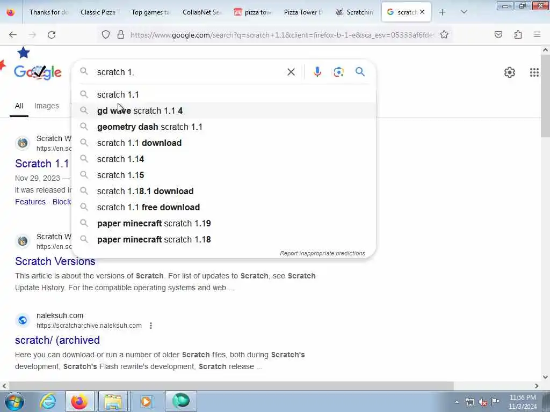The width and height of the screenshot is (550, 412).
Task: Open the 'Scratch 1.1' result link
Action: tap(42, 164)
